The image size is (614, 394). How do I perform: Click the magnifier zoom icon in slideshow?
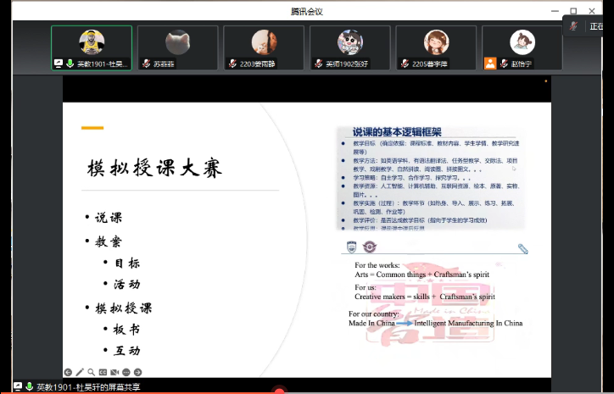[92, 372]
